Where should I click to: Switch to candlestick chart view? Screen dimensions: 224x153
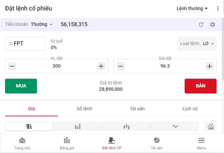point(126,126)
